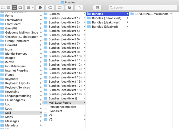Switch to icon view in toolbar
179x129 pixels.
3,8
